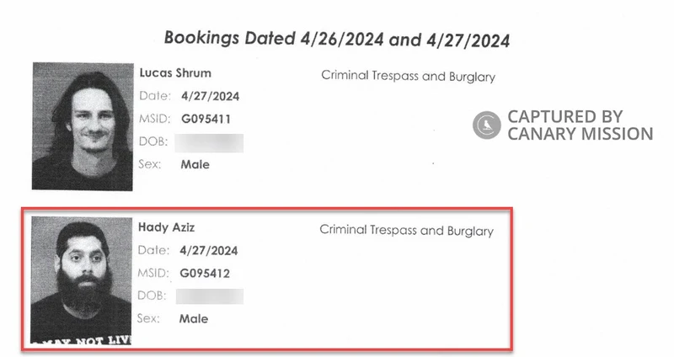Click the Bookings Dated heading
This screenshot has width=674, height=357.
click(337, 39)
